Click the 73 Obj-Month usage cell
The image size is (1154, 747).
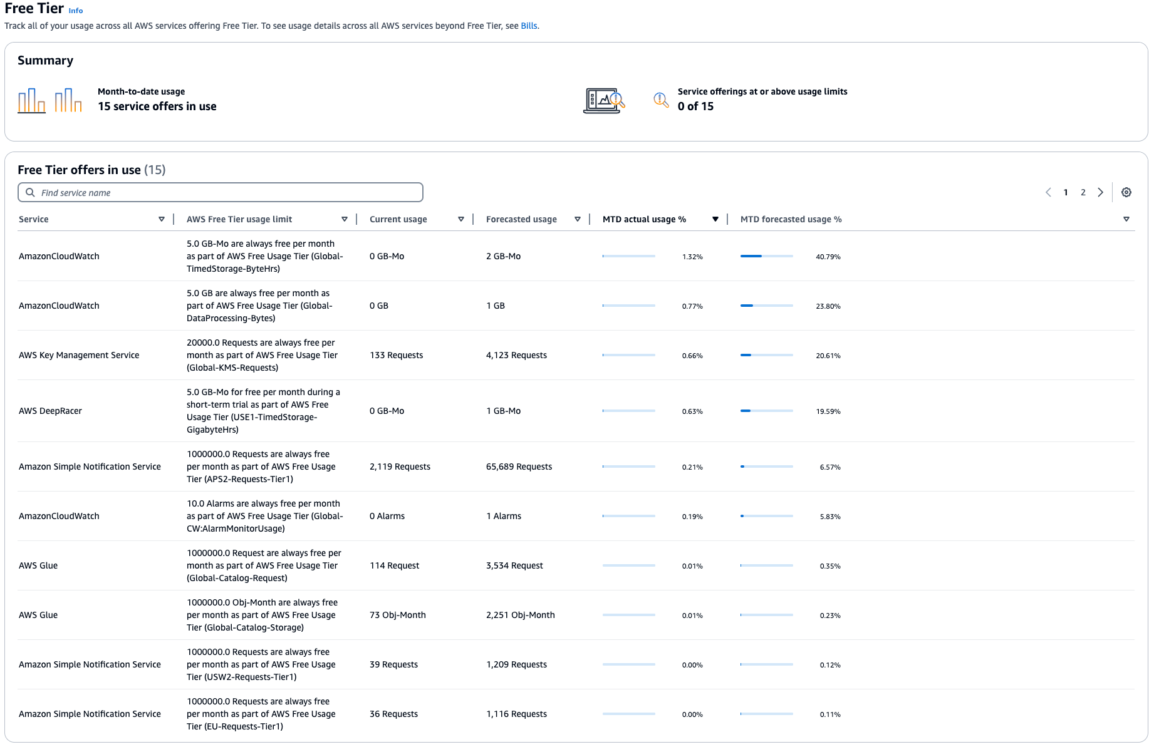(x=397, y=615)
